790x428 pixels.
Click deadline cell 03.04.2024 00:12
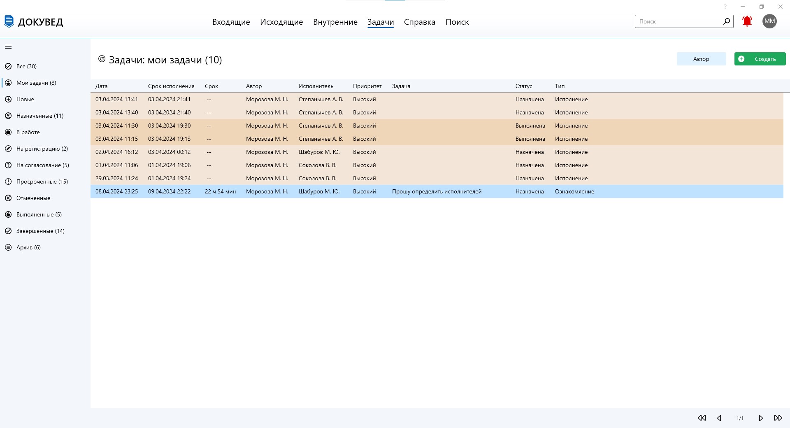pos(169,152)
